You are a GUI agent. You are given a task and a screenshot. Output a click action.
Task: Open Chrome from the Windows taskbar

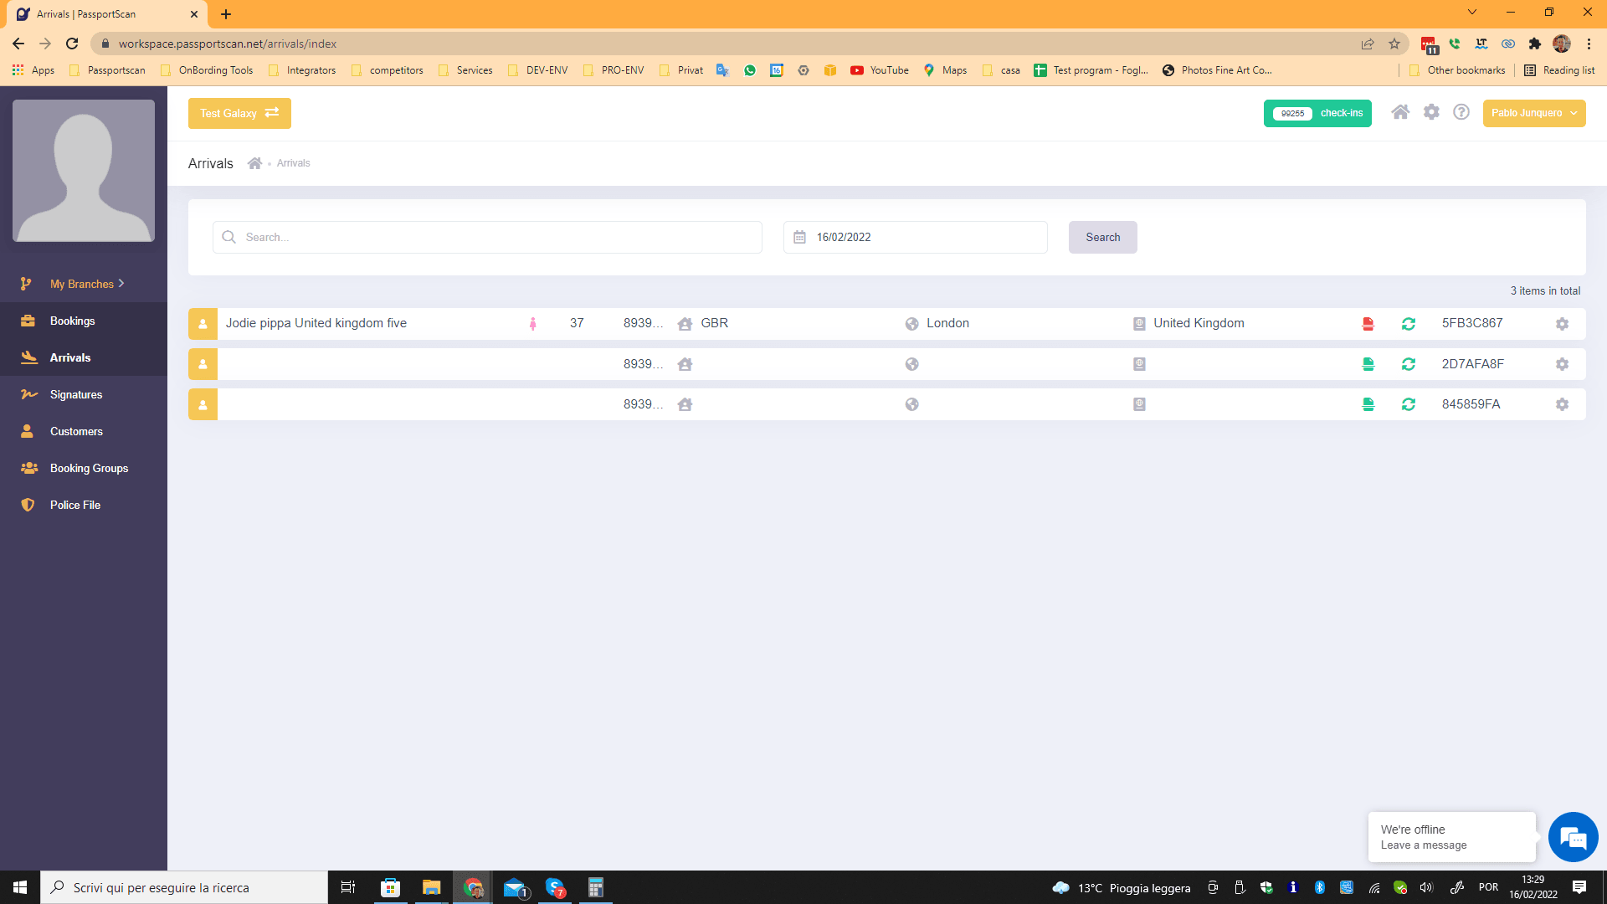coord(473,887)
